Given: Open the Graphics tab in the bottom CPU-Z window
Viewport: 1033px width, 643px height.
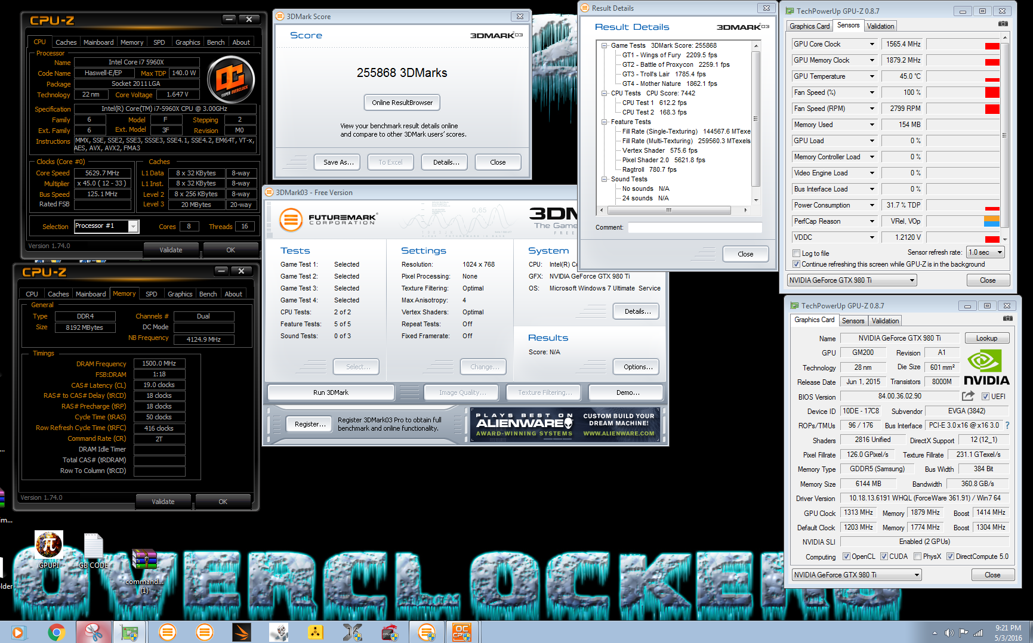Looking at the screenshot, I should tap(180, 294).
